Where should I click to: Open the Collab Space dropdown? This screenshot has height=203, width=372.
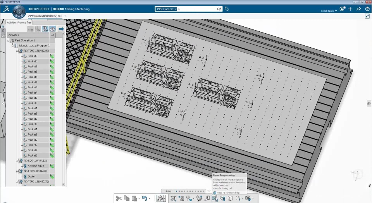(x=329, y=11)
